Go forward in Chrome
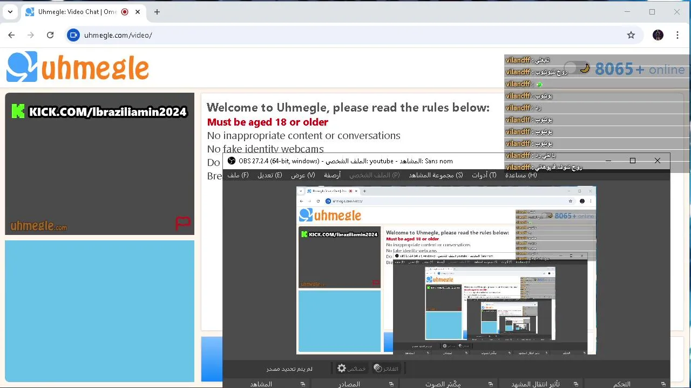This screenshot has width=691, height=388. (31, 35)
